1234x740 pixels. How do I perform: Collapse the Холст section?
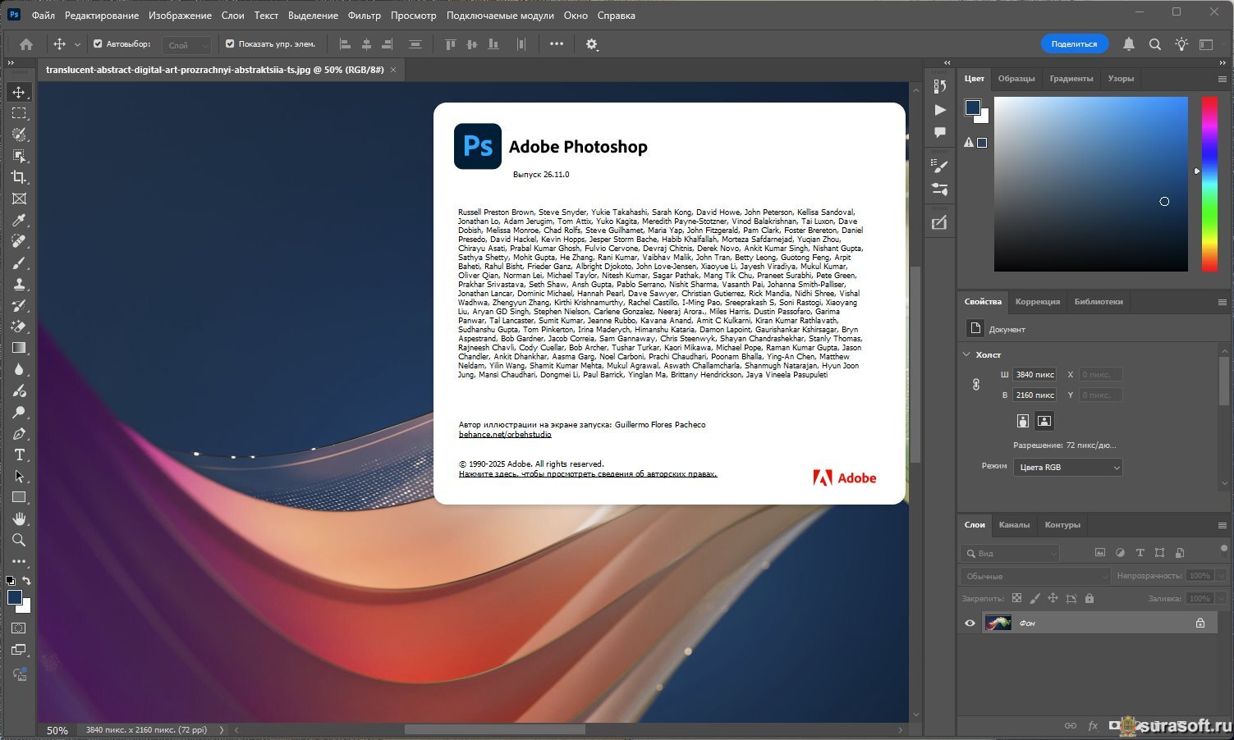pyautogui.click(x=966, y=354)
